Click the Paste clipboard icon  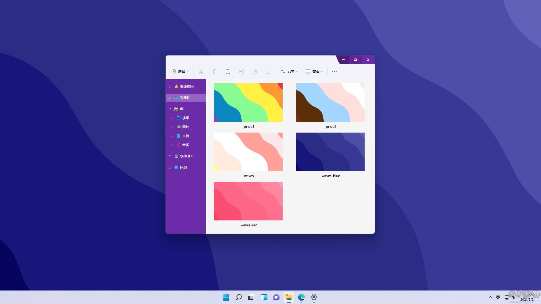click(x=228, y=71)
